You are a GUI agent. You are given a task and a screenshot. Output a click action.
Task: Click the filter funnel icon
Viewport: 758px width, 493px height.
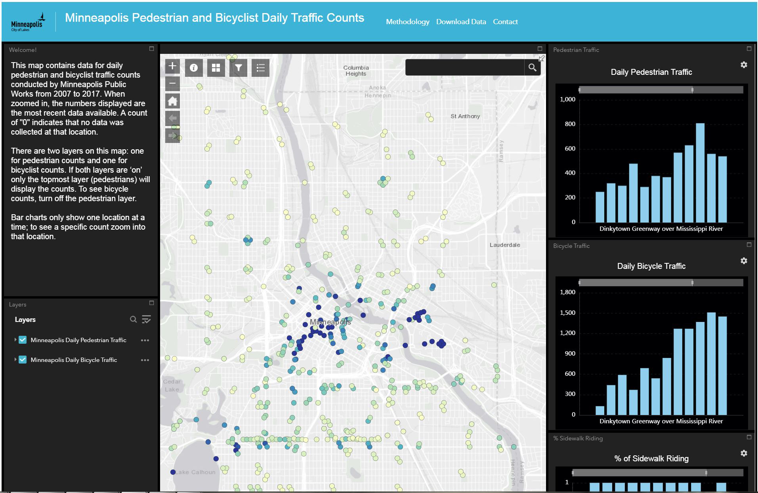(x=238, y=67)
